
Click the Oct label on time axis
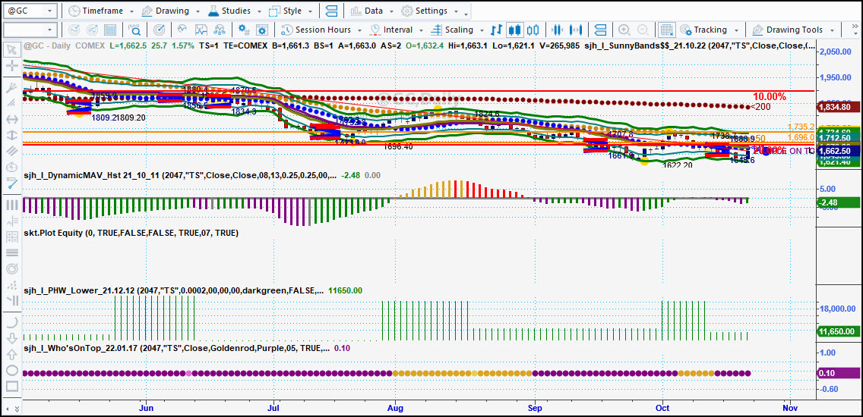[662, 408]
